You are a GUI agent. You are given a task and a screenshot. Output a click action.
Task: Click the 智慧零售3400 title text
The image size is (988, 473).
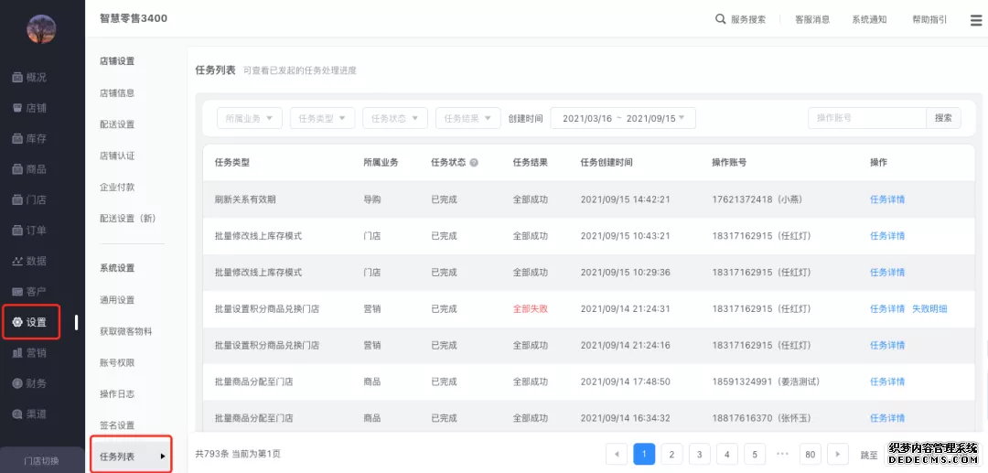coord(134,18)
